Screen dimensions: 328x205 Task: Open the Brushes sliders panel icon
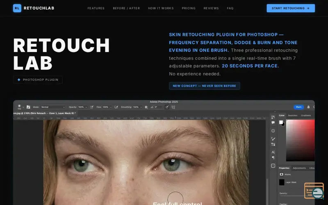point(273,144)
